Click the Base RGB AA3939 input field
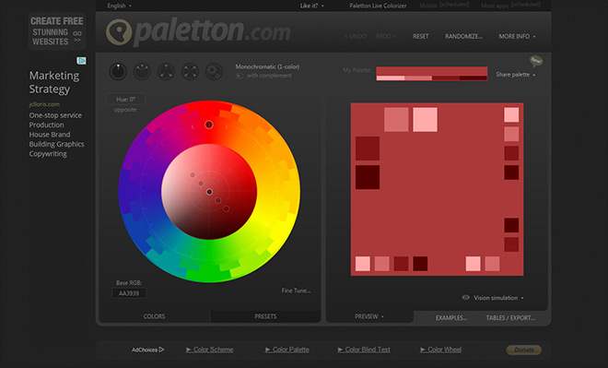 [x=129, y=293]
